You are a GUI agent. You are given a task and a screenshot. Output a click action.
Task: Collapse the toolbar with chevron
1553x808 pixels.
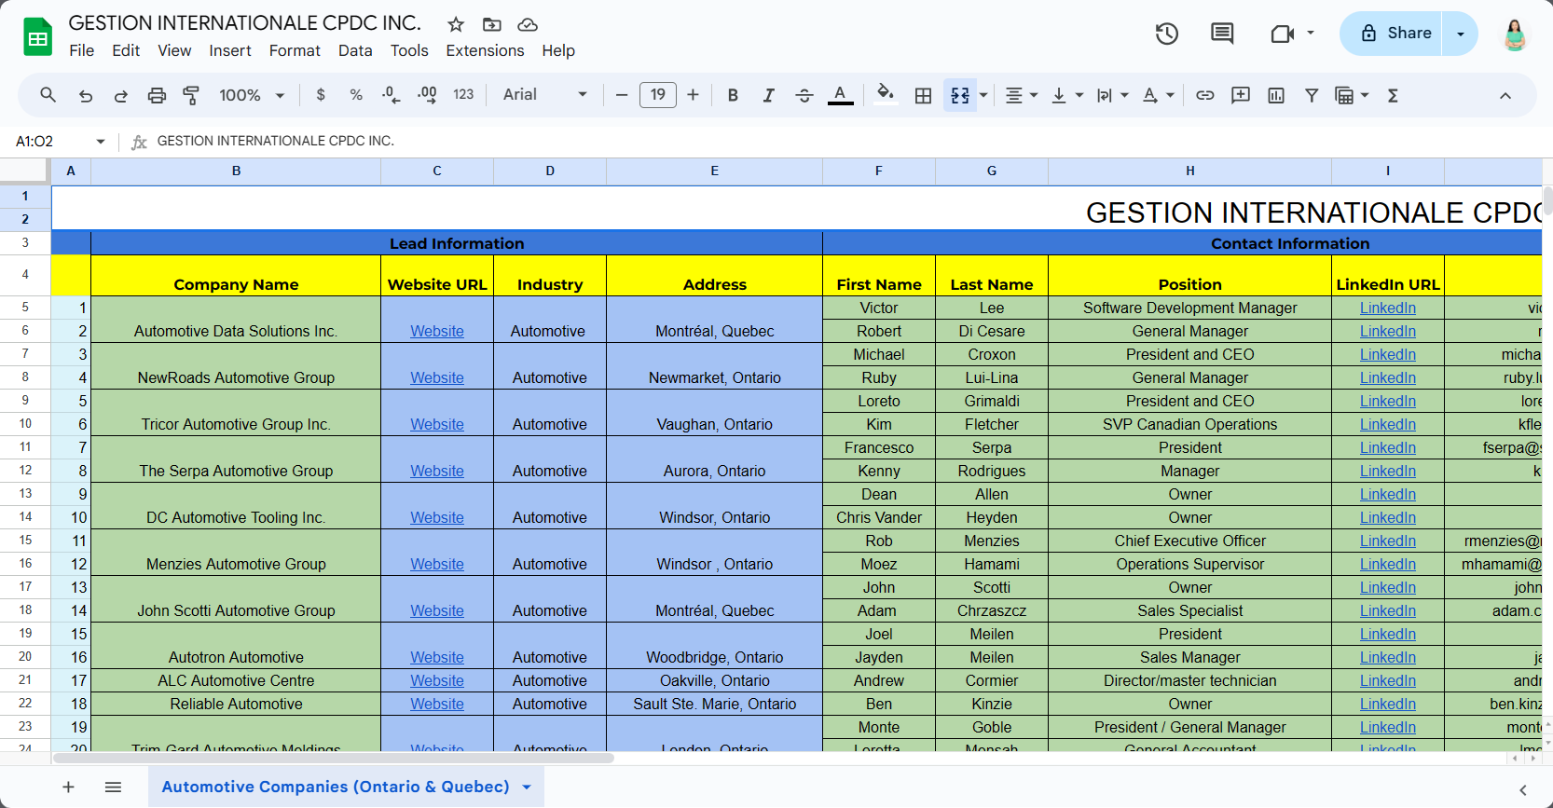(1505, 95)
